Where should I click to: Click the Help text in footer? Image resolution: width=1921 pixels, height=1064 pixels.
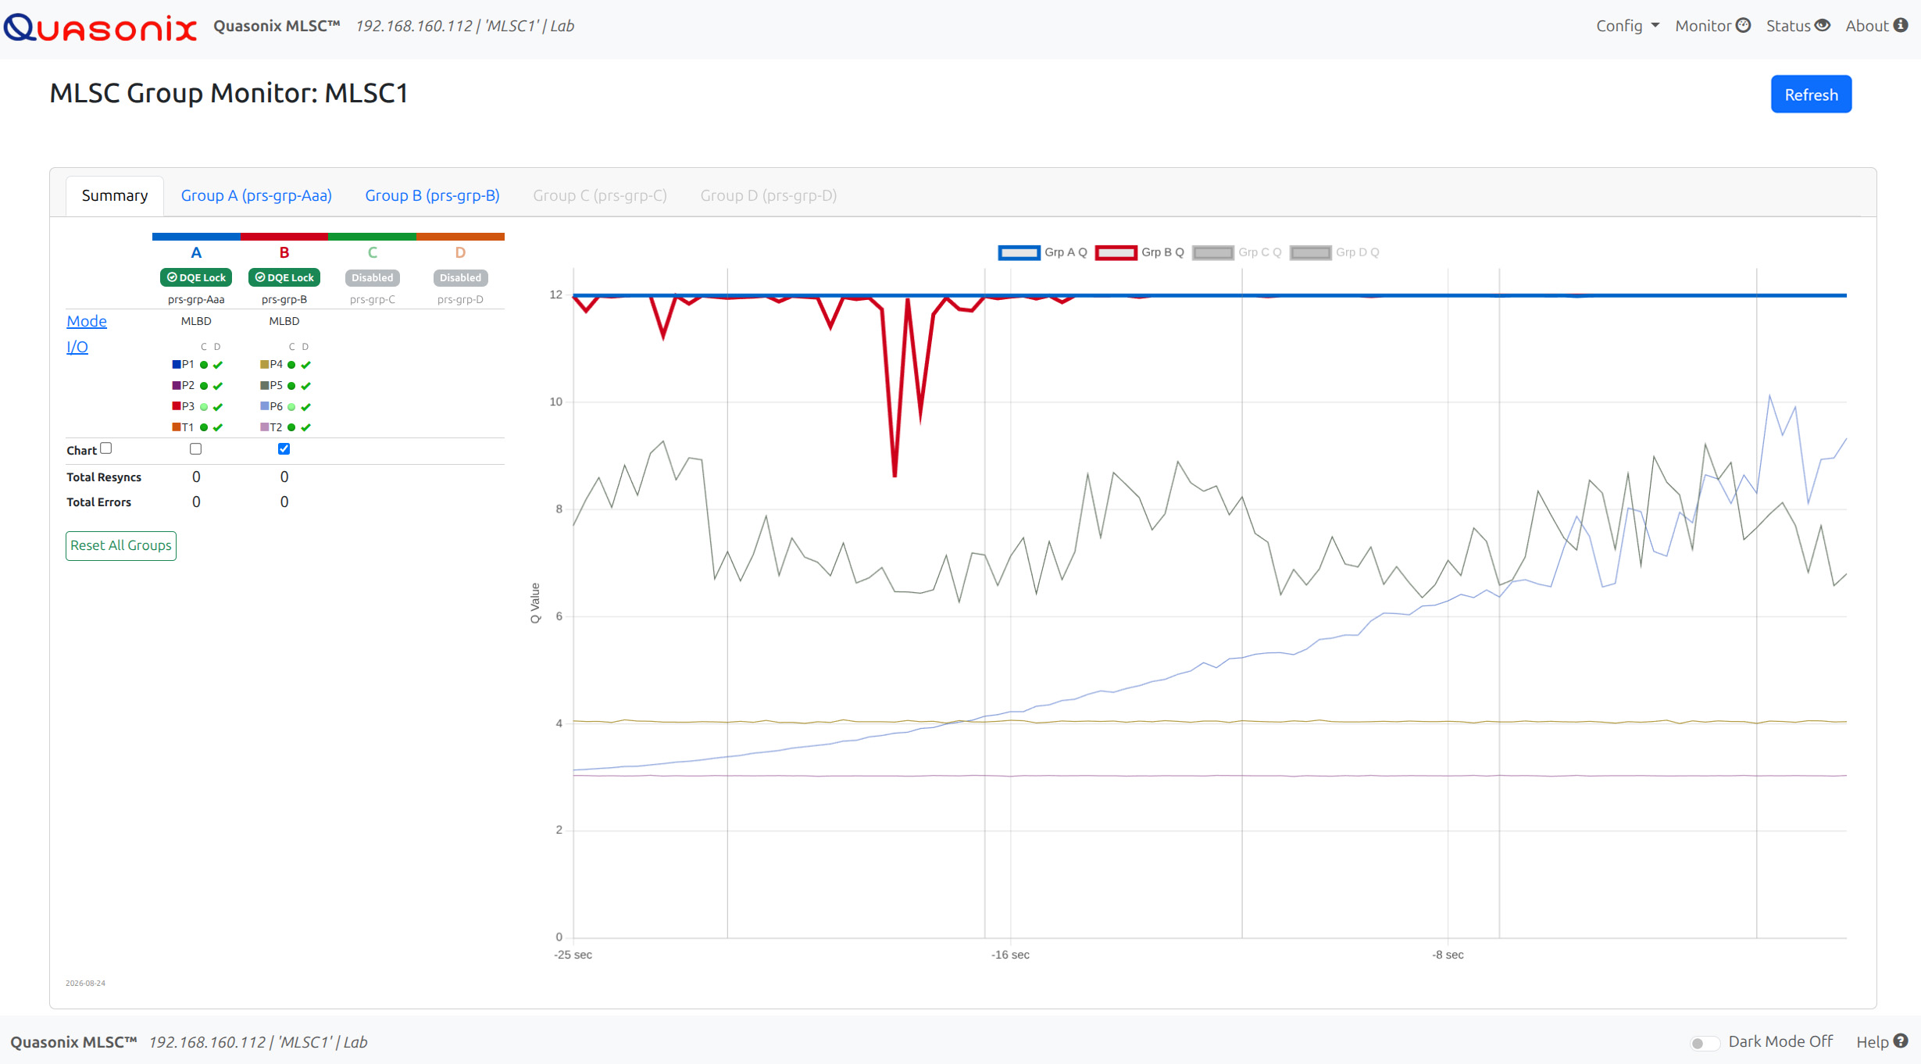pos(1873,1042)
